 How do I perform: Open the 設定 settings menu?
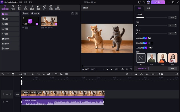[26, 2]
